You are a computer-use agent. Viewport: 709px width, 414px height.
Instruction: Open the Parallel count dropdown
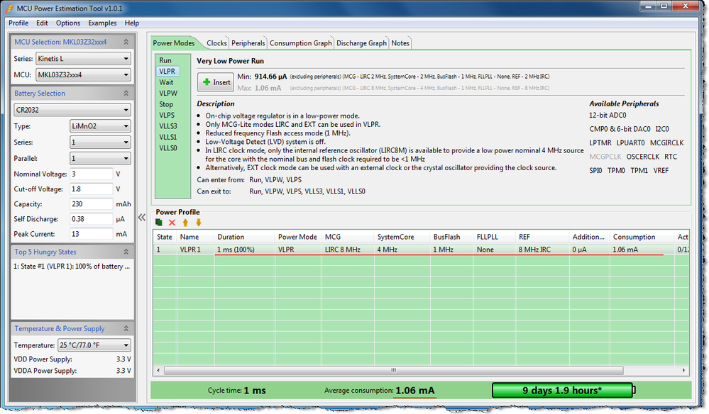tap(100, 159)
